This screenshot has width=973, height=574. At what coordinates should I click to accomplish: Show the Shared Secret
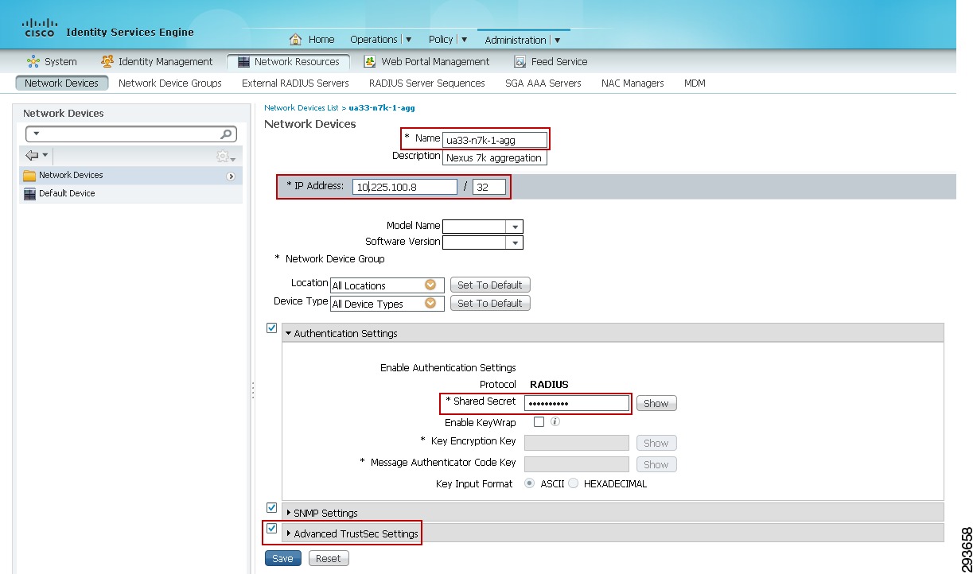(x=656, y=403)
